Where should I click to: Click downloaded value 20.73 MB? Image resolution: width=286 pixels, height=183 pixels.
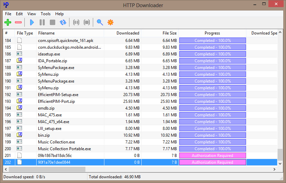pos(131,95)
